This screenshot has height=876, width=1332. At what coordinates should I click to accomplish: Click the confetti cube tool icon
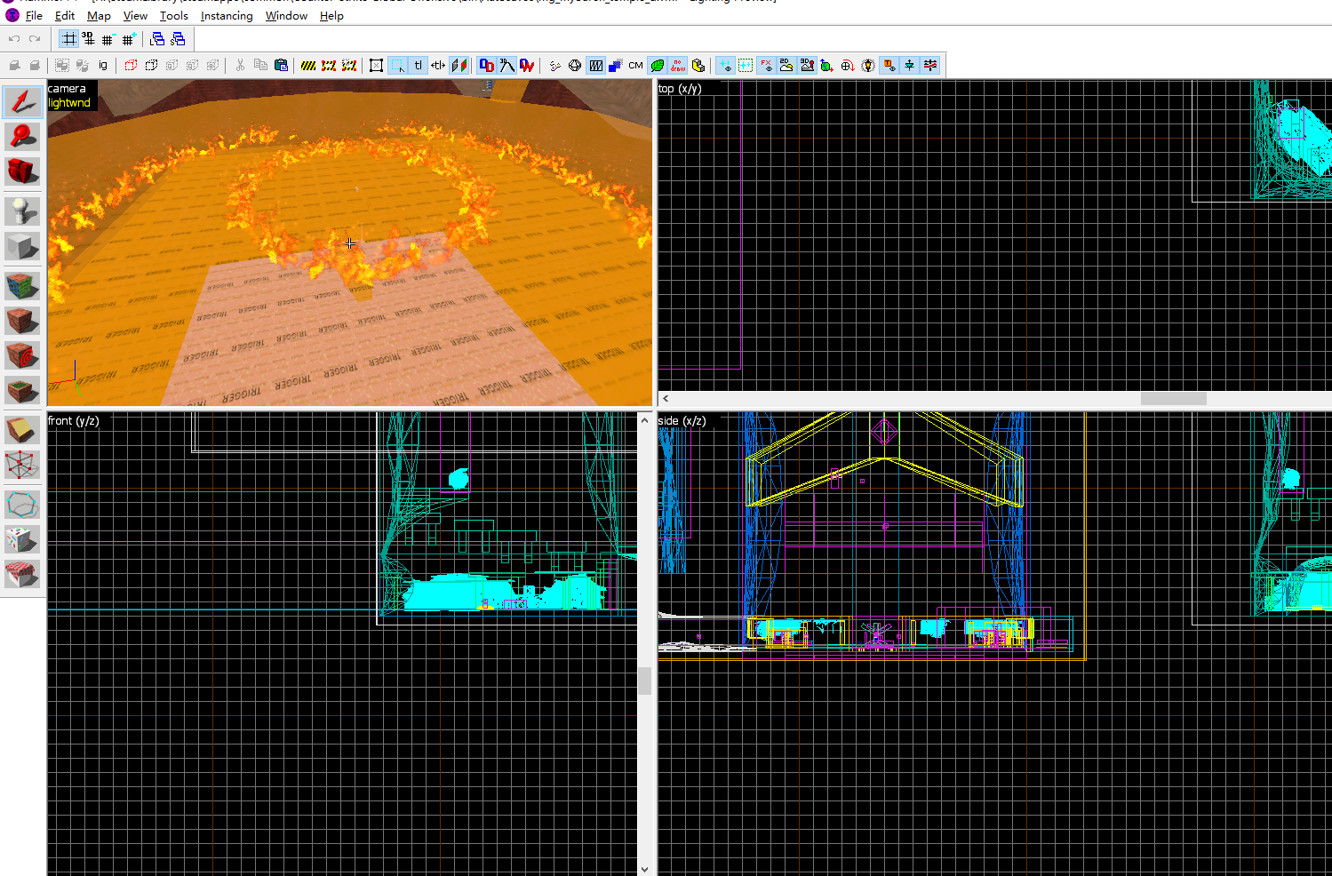22,539
